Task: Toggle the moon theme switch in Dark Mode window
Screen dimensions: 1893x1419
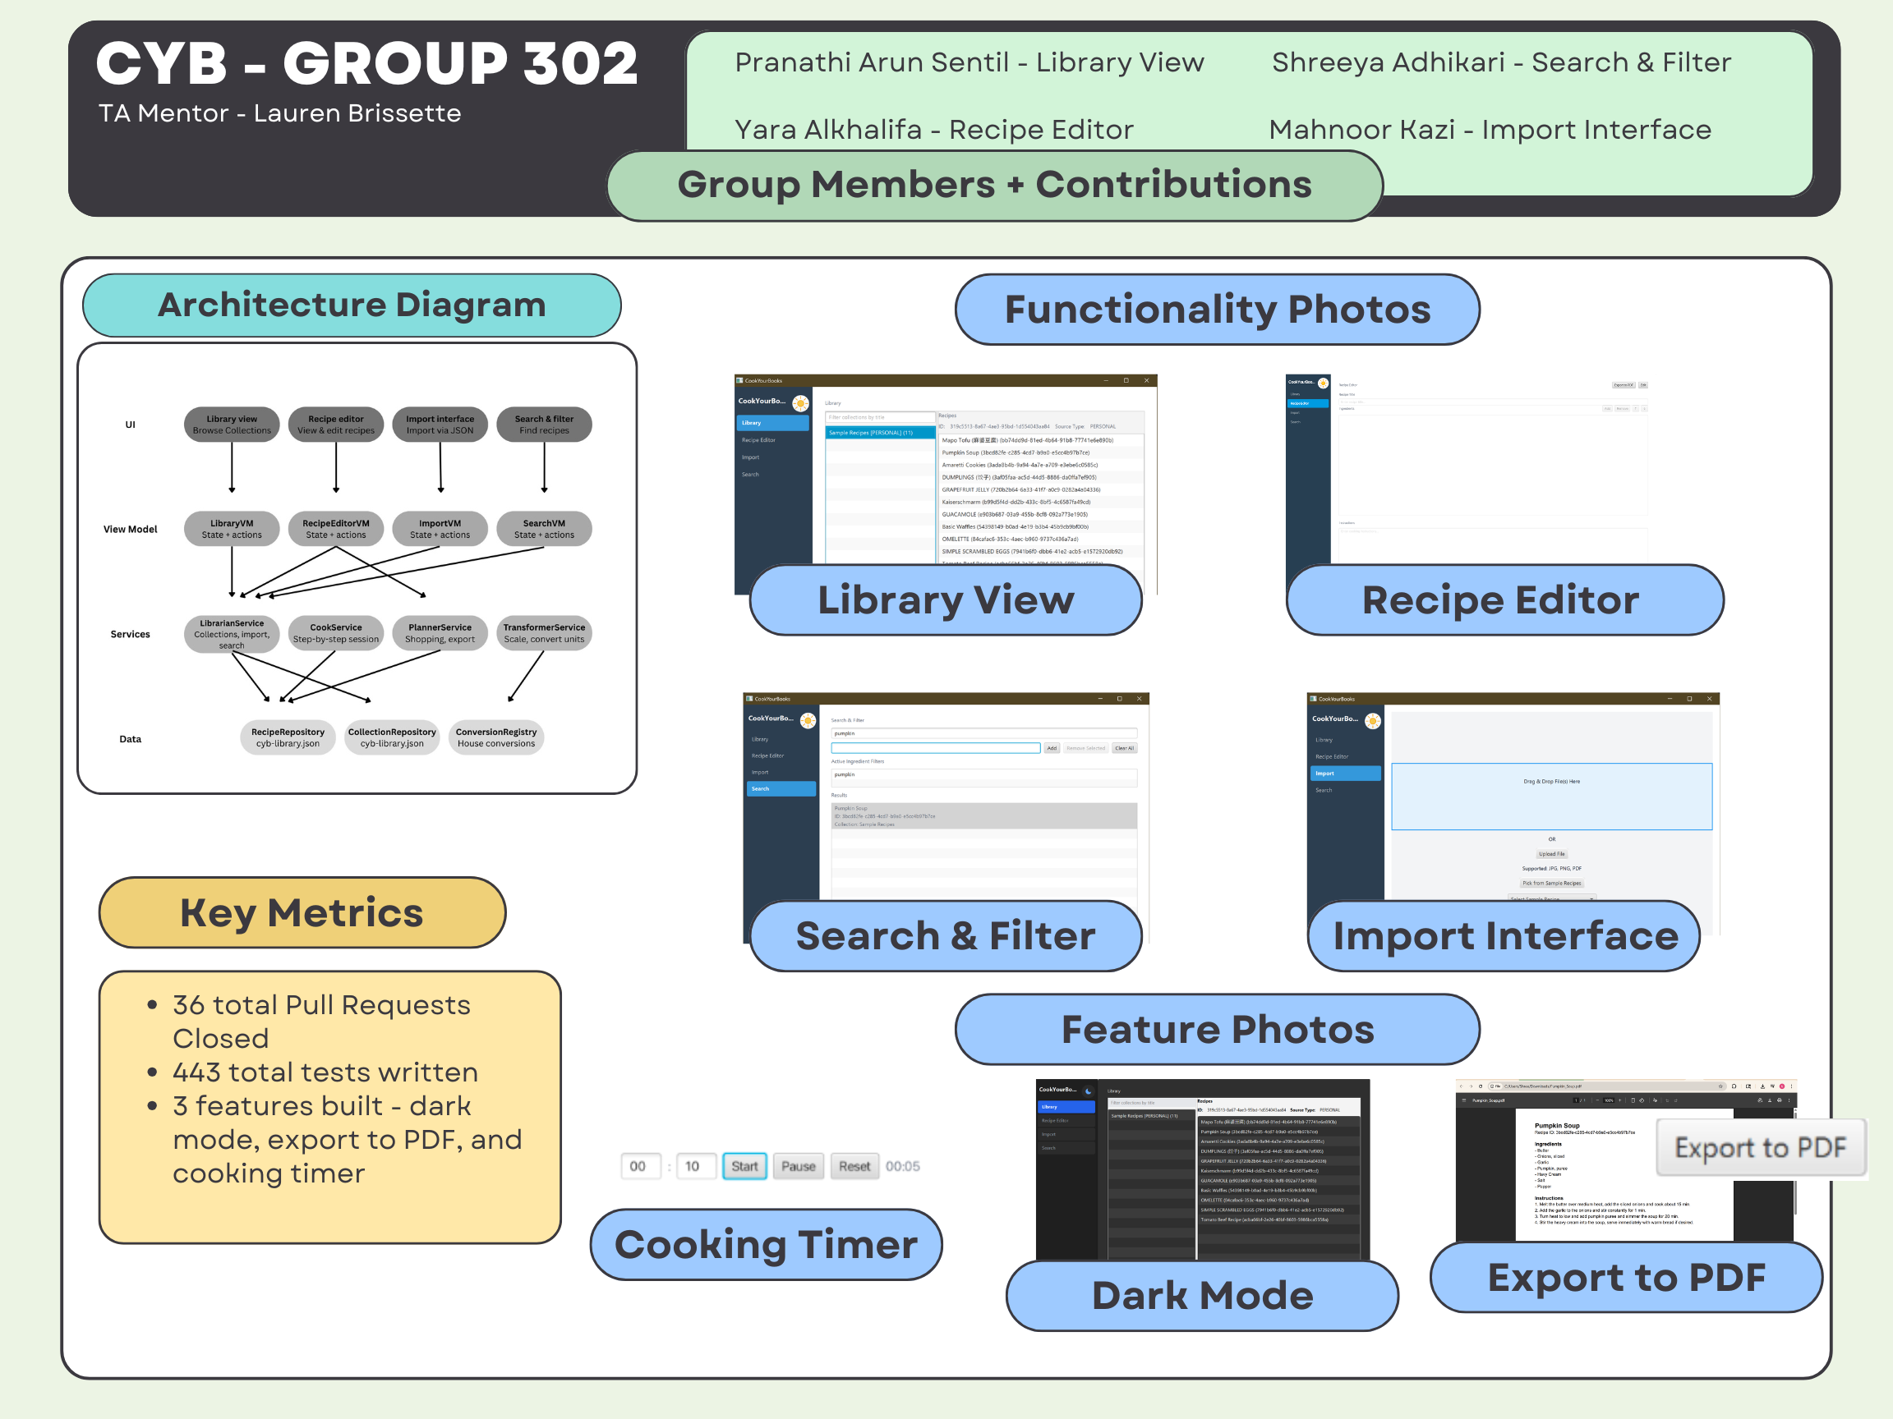Action: (x=1089, y=1091)
